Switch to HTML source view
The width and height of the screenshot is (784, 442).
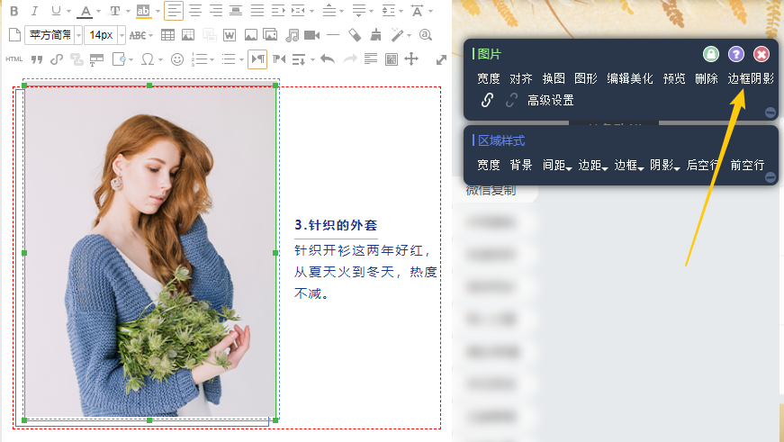tap(14, 59)
